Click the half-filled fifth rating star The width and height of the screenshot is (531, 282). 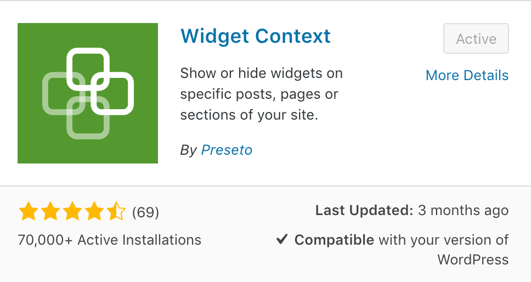coord(116,211)
